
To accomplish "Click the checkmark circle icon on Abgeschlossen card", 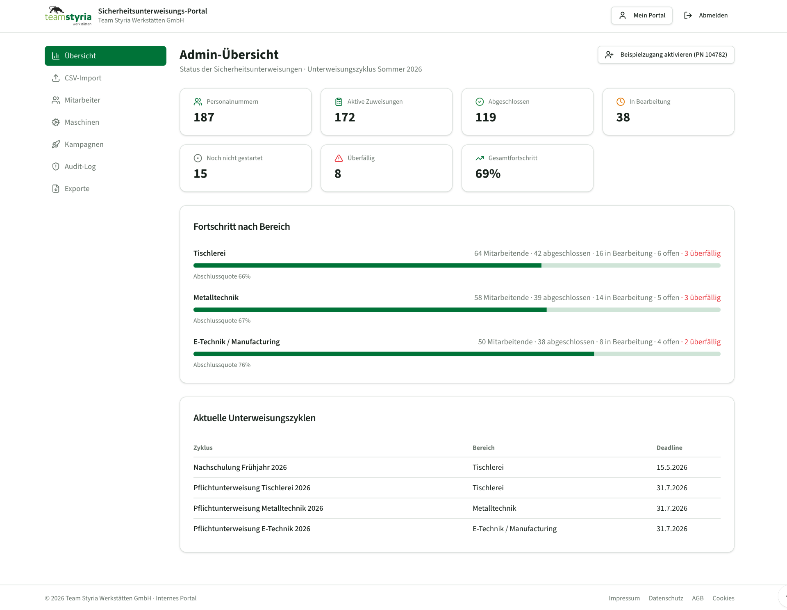I will click(480, 102).
